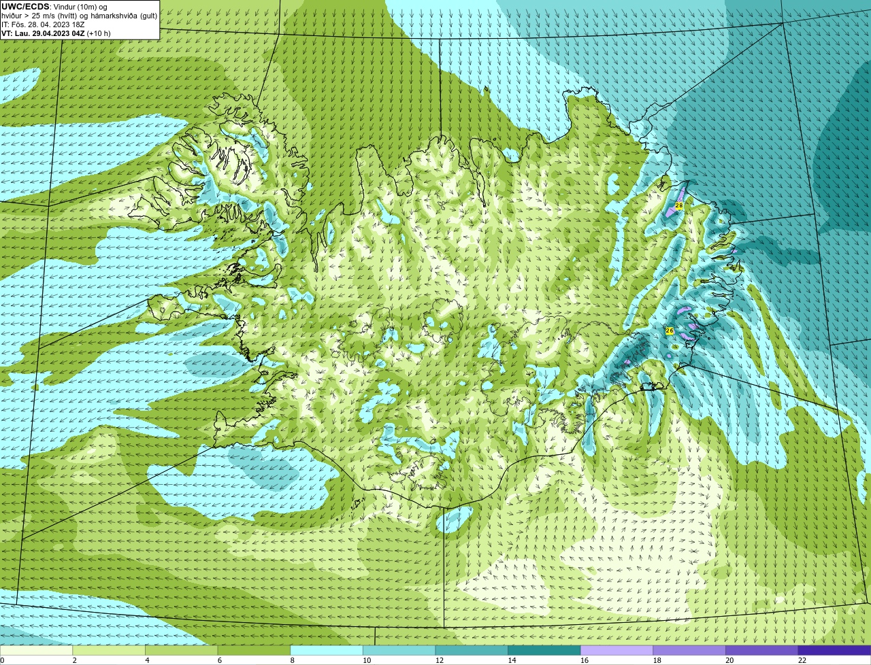Pick the palest legend swatch between 0 and 2

tap(36, 650)
